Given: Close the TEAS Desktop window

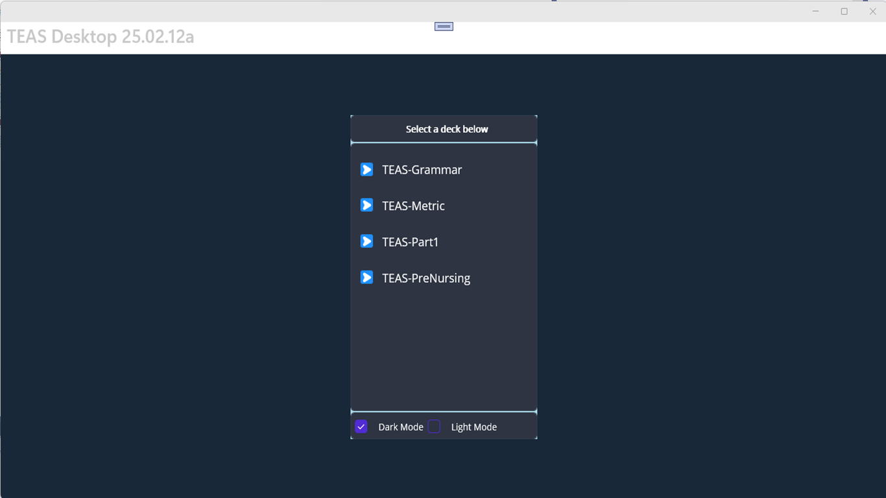Looking at the screenshot, I should point(872,11).
